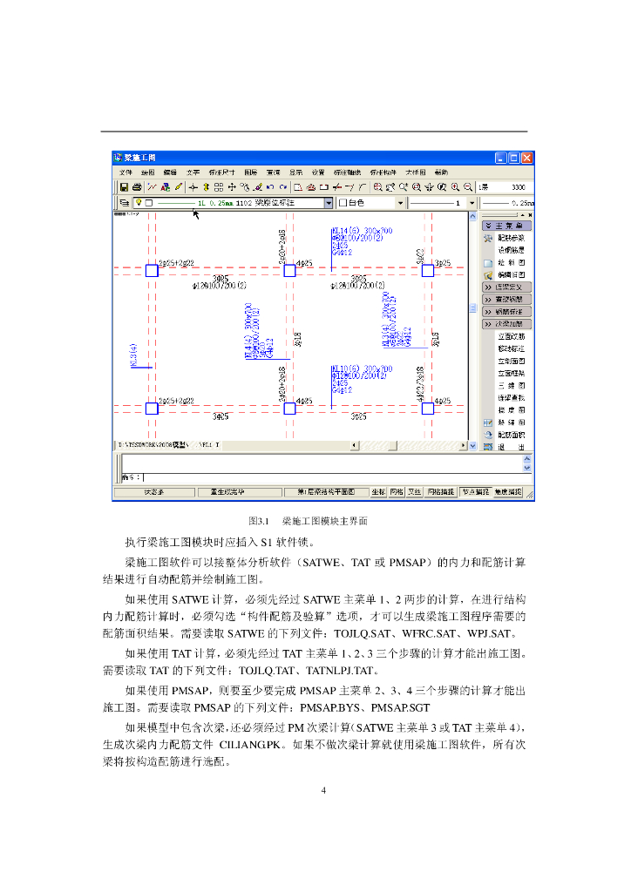Open the layer list dropdown arrow
Image resolution: width=631 pixels, height=892 pixels.
point(329,203)
